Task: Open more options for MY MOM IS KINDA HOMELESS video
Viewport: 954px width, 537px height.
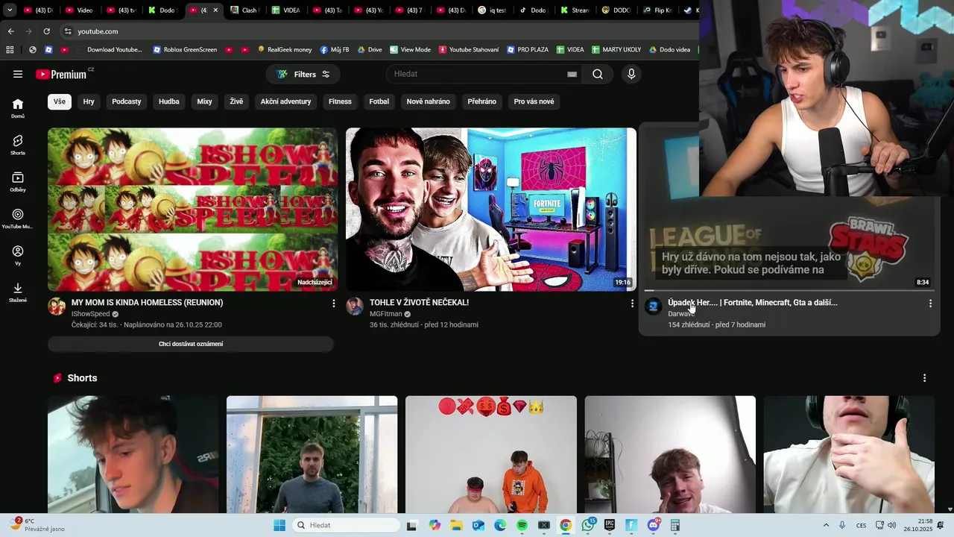Action: click(x=333, y=304)
